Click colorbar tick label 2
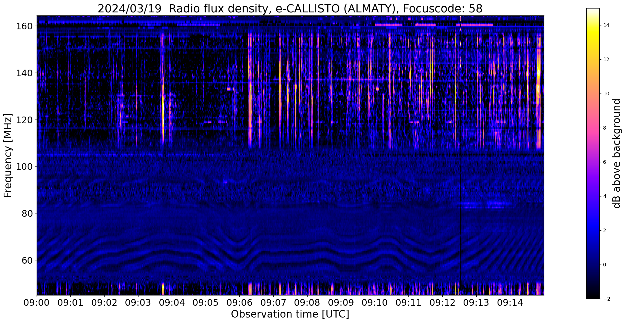 tap(604, 231)
